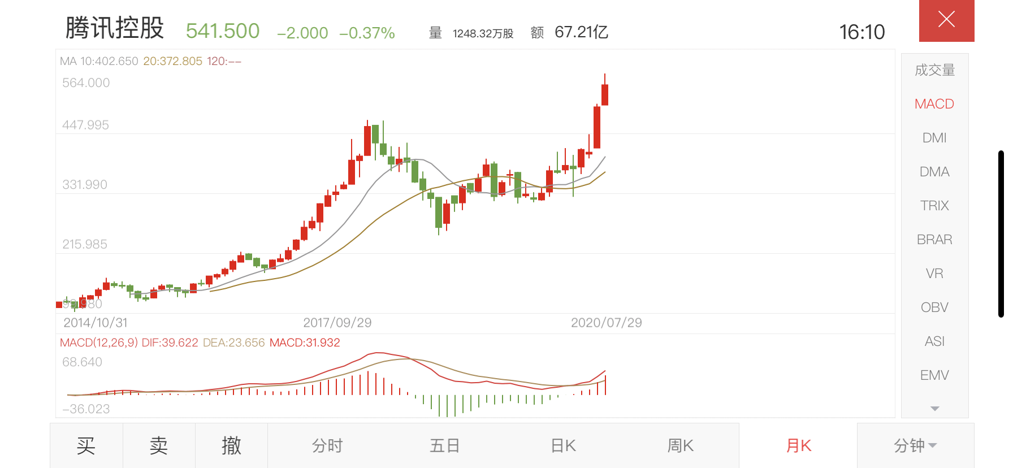The image size is (1013, 468).
Task: Close the chart with the red X
Action: click(946, 20)
